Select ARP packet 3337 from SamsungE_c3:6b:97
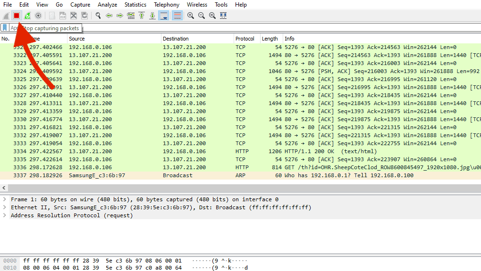The image size is (481, 271). point(241,175)
